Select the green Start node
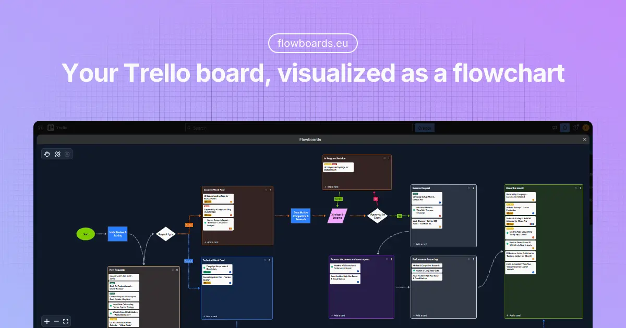The image size is (626, 328). click(x=86, y=234)
